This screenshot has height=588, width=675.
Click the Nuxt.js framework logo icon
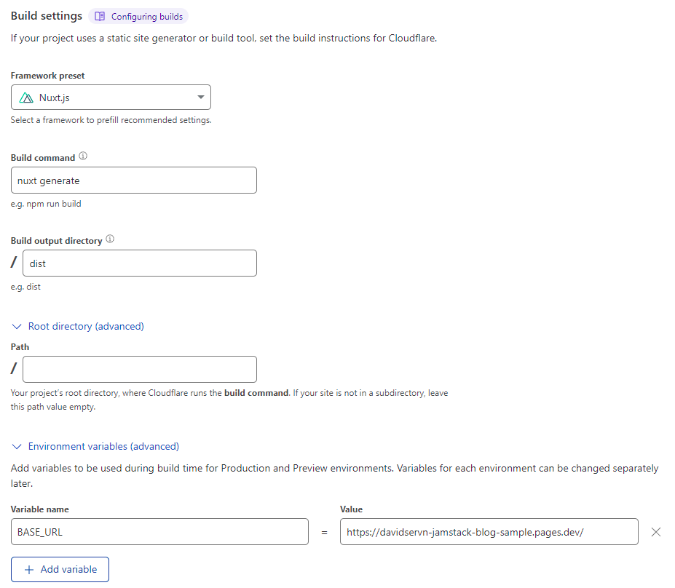(x=27, y=97)
